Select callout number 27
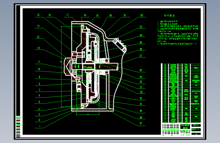This screenshot has height=143, width=220. (x=141, y=56)
